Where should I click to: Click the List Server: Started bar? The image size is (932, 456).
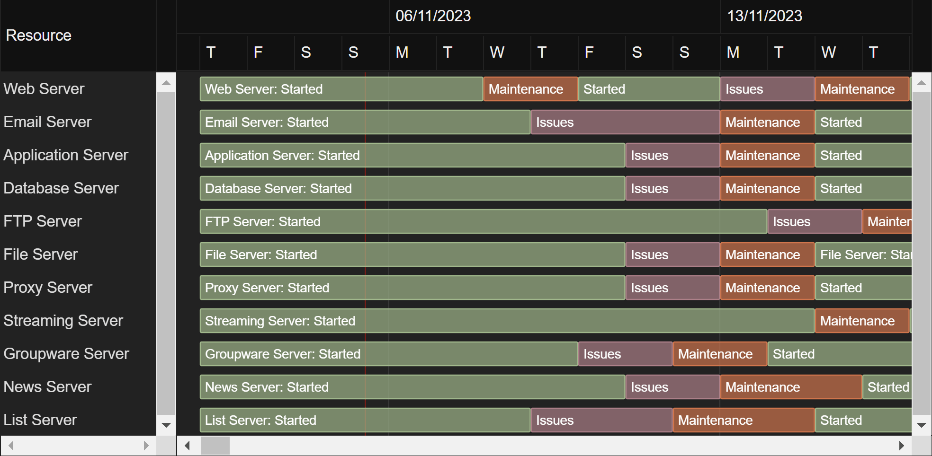pos(365,420)
